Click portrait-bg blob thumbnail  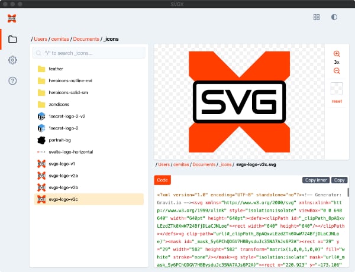pyautogui.click(x=41, y=140)
